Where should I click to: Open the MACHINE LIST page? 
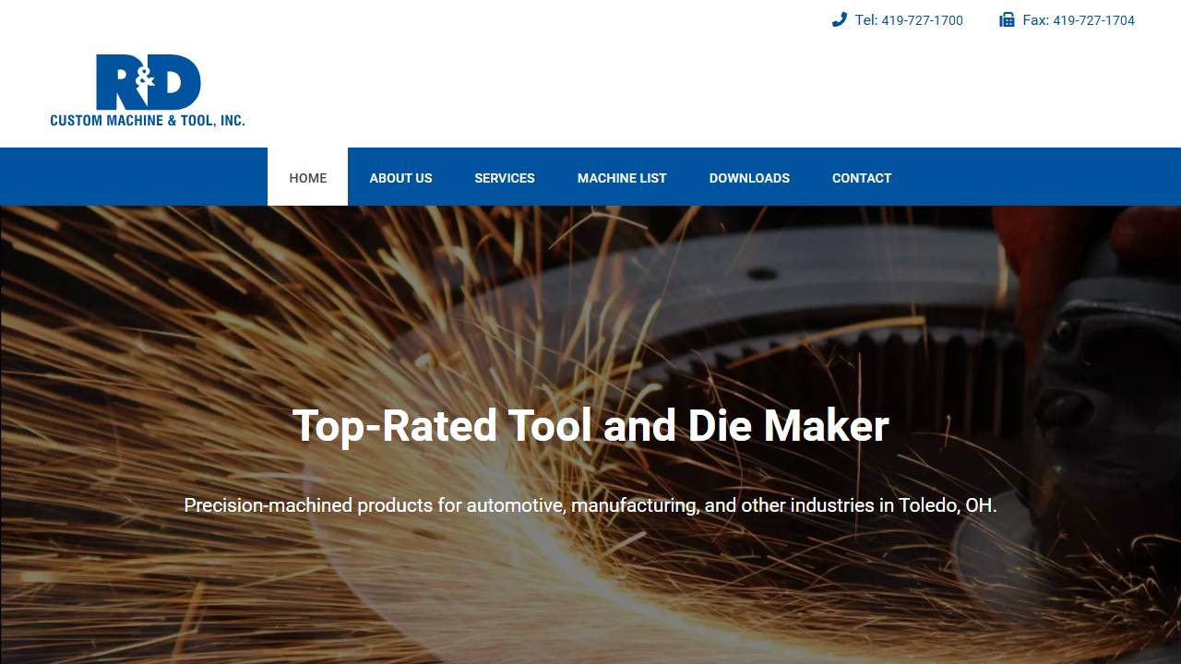(x=622, y=177)
